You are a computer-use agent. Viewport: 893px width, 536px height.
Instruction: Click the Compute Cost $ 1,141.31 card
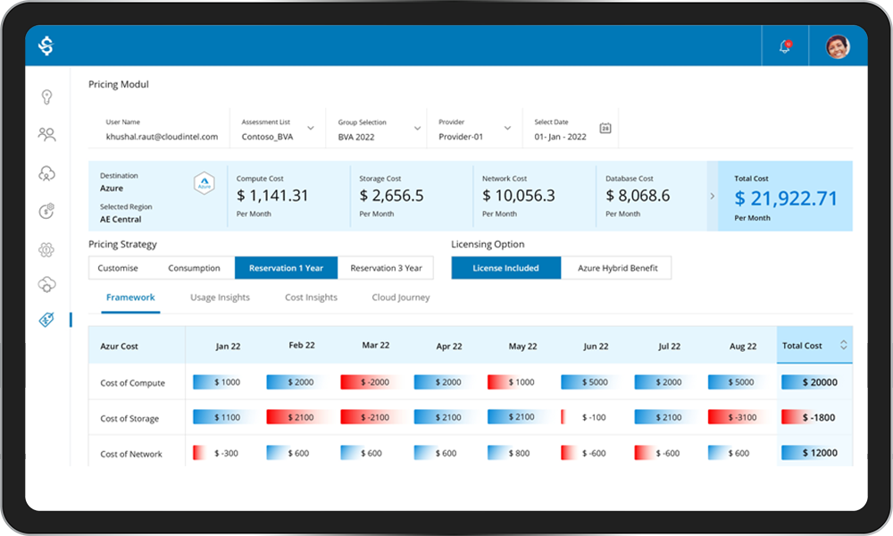pyautogui.click(x=288, y=196)
